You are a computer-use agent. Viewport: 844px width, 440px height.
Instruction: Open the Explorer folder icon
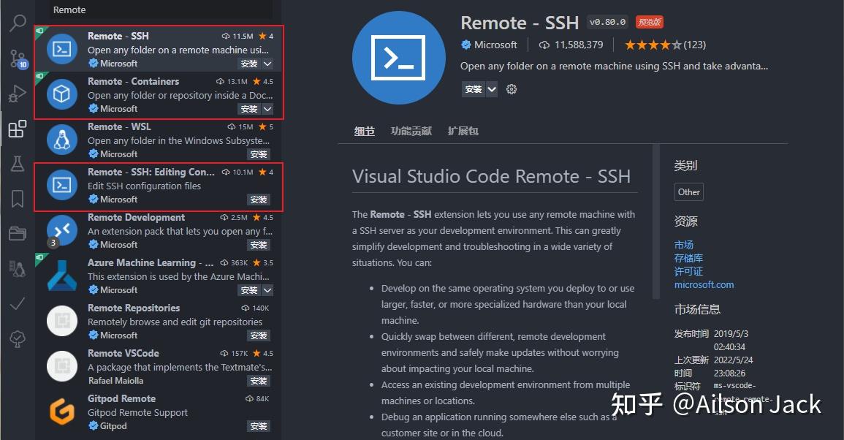point(18,232)
